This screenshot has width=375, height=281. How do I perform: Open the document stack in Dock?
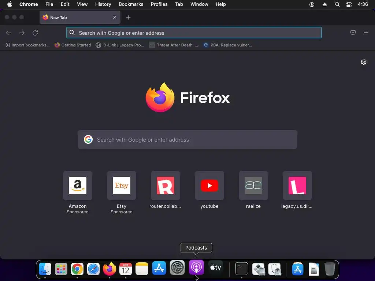click(x=313, y=269)
